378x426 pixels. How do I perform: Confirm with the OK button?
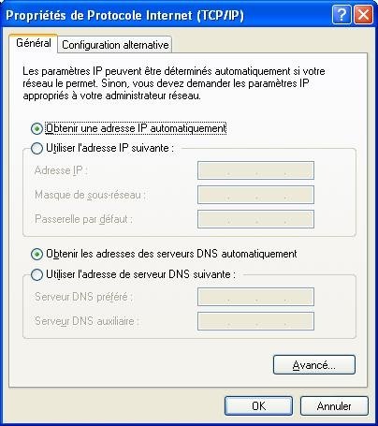(258, 406)
